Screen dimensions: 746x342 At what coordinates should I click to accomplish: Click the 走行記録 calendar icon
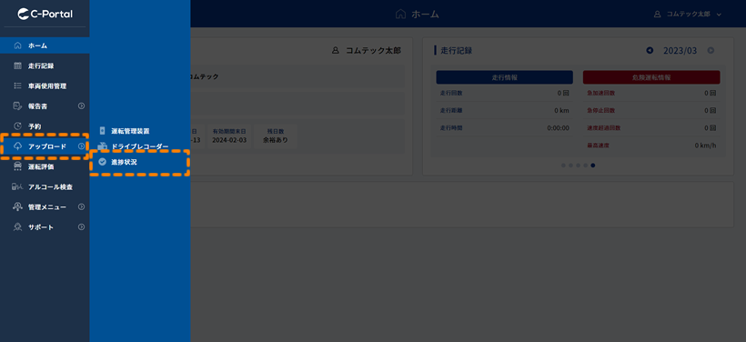(x=17, y=65)
